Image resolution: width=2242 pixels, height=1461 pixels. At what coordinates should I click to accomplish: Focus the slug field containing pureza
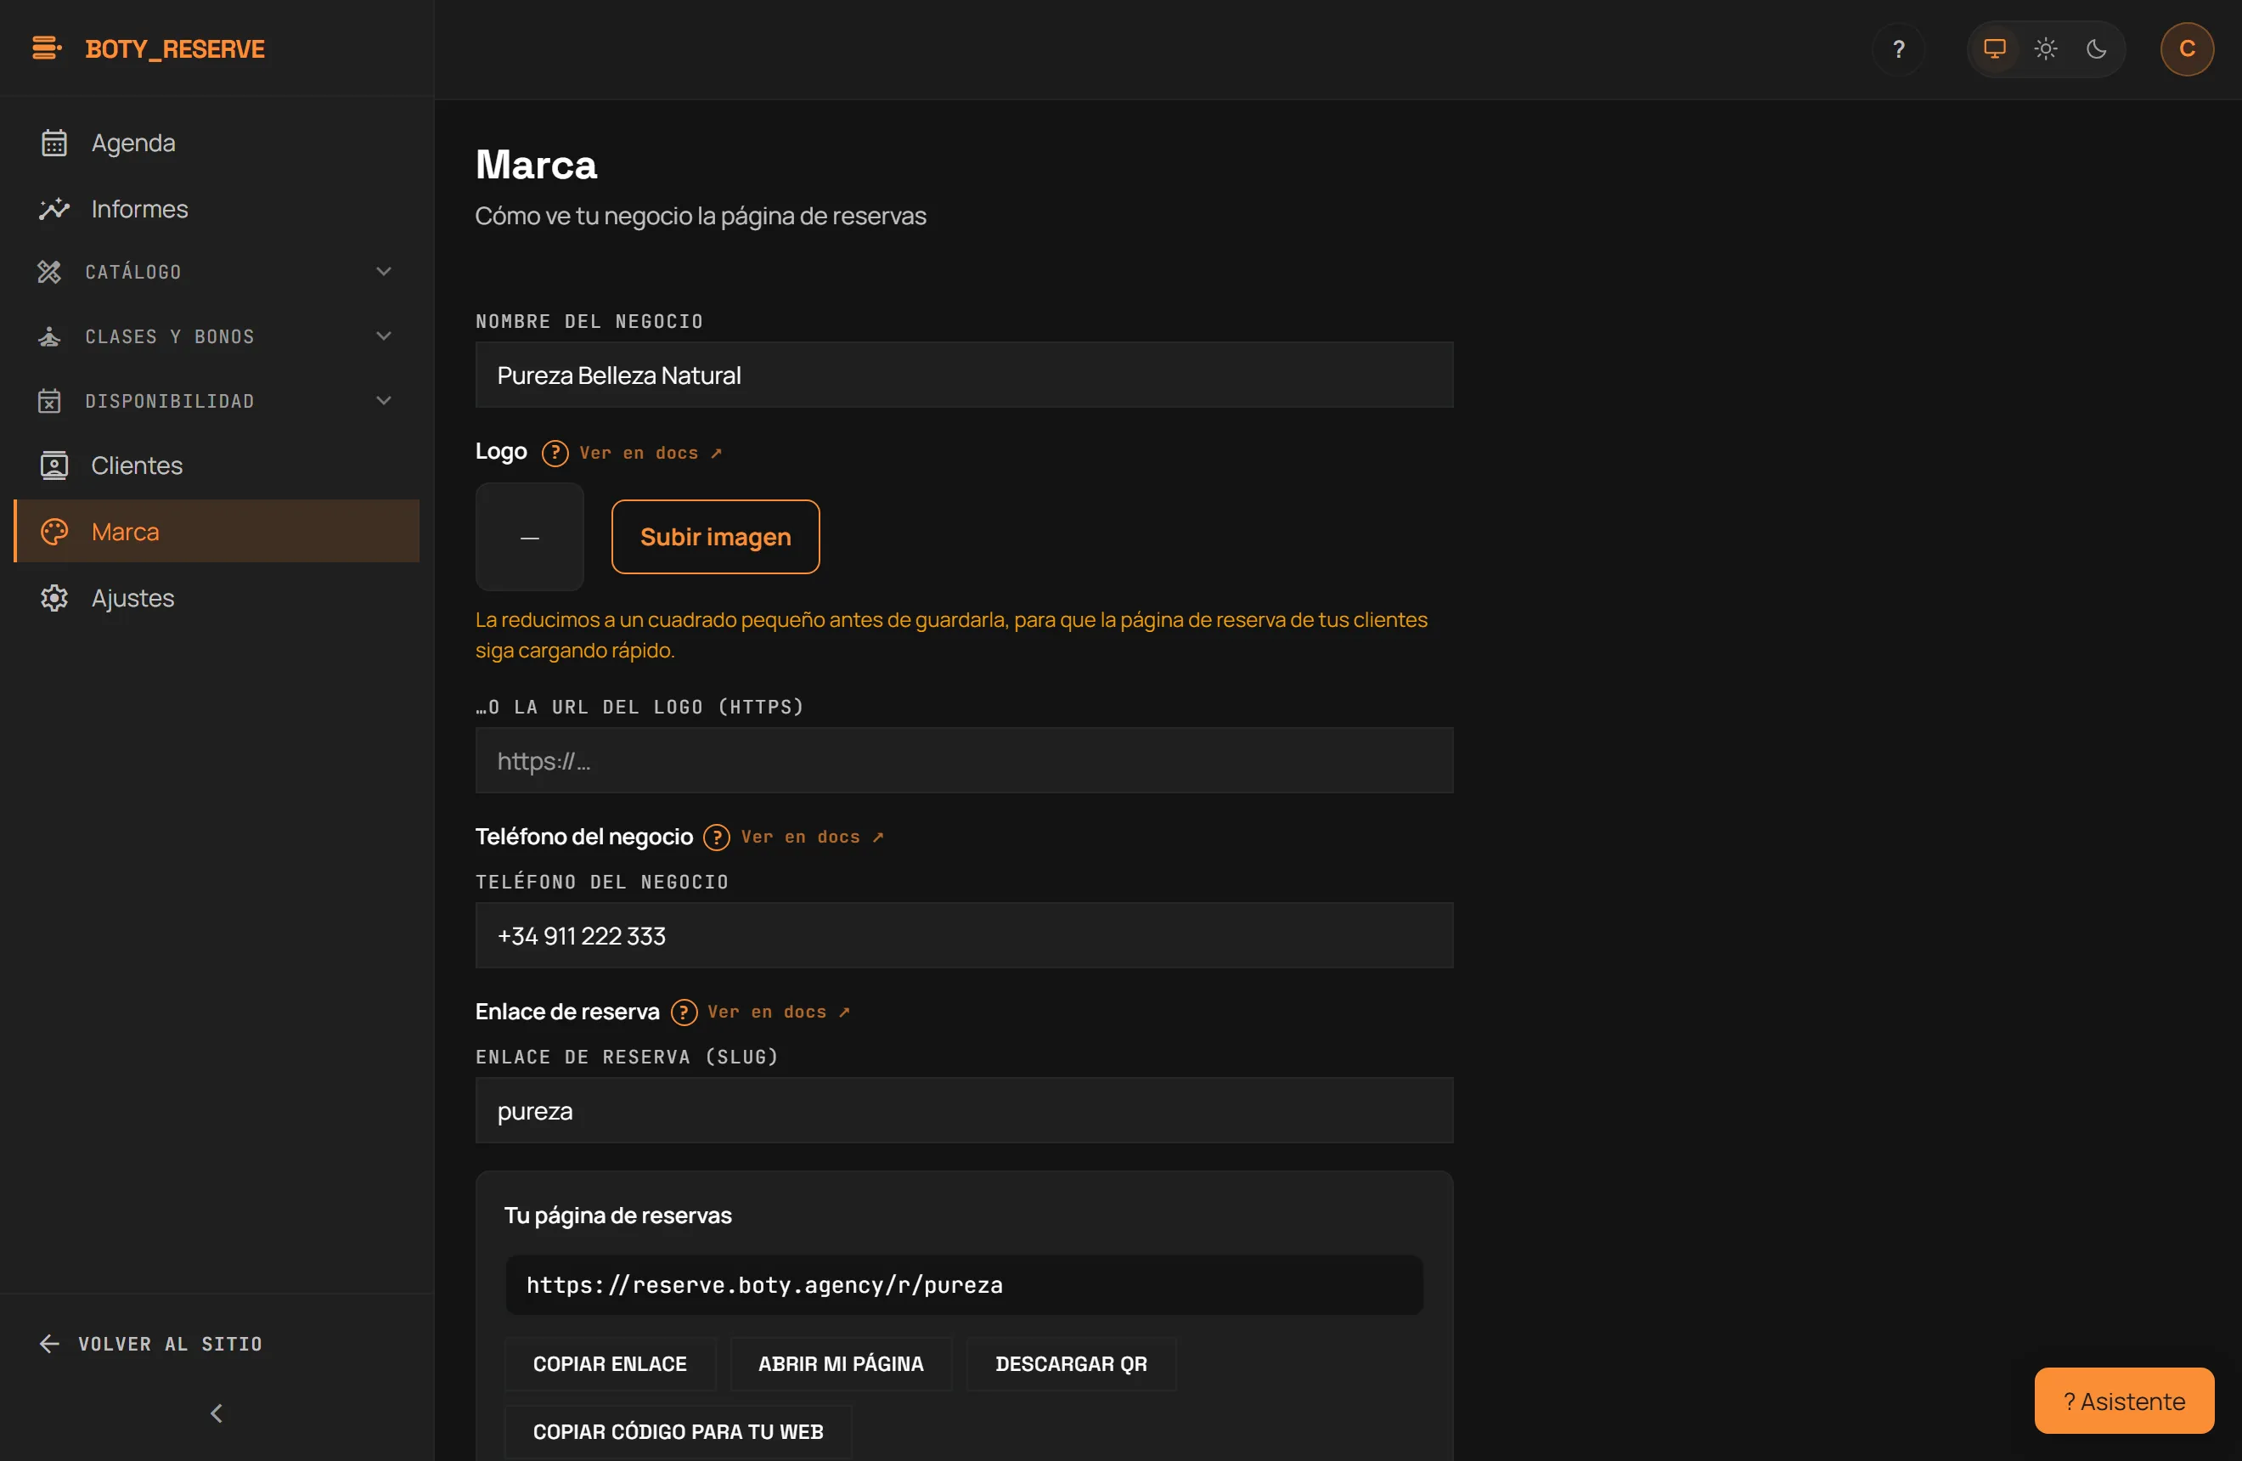pos(964,1110)
